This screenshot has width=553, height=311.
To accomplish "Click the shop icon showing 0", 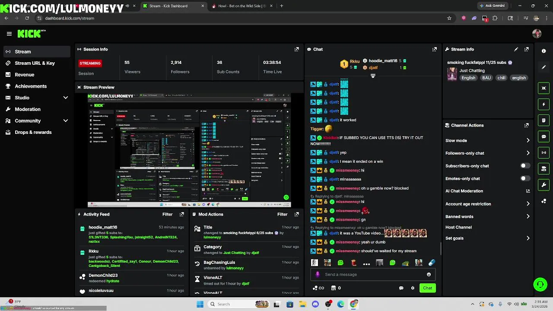I will pyautogui.click(x=336, y=288).
